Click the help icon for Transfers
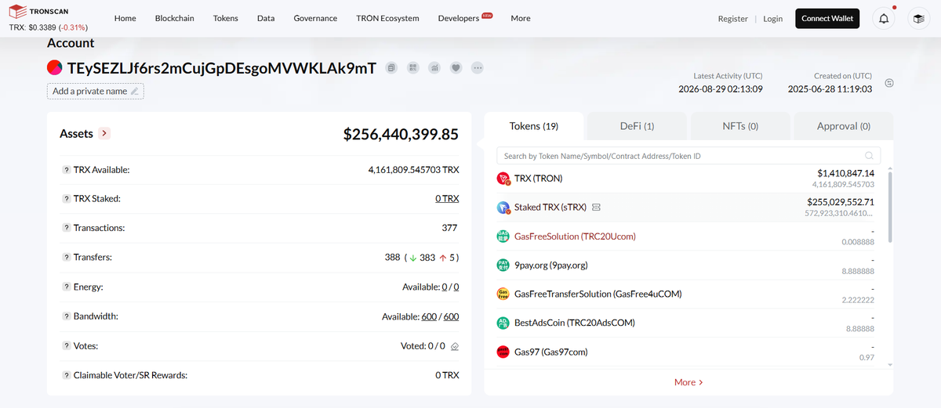 66,258
